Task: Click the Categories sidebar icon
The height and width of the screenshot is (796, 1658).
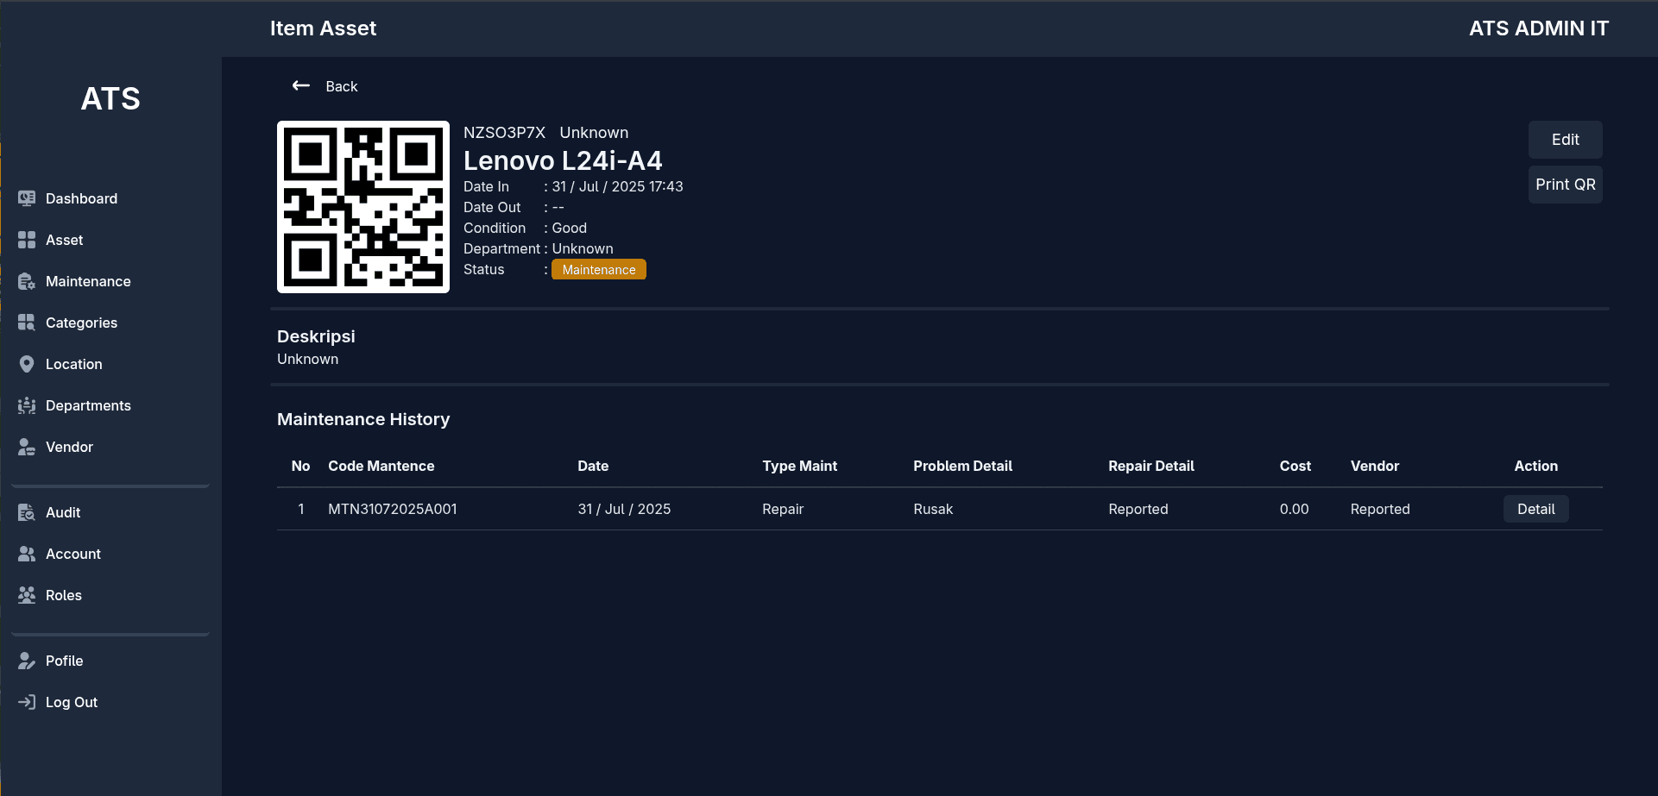Action: pyautogui.click(x=27, y=323)
